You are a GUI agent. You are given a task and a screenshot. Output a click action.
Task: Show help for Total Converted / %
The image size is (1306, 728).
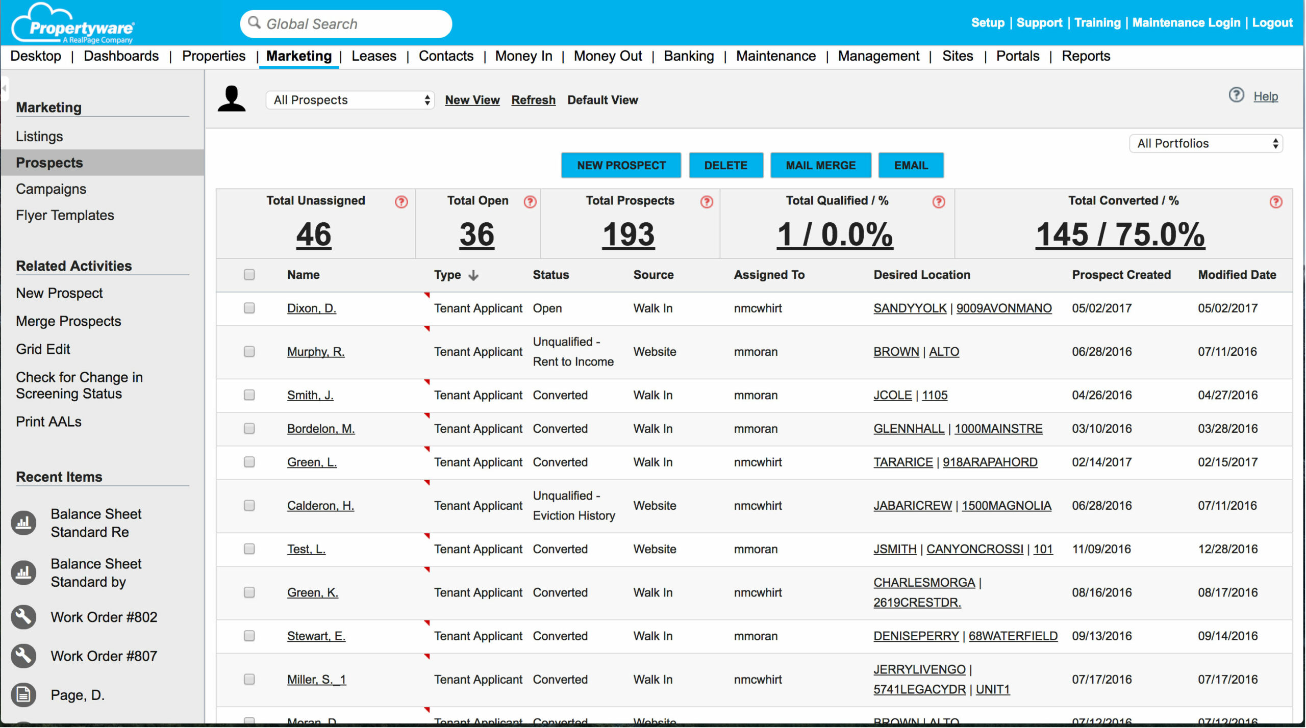click(x=1276, y=202)
